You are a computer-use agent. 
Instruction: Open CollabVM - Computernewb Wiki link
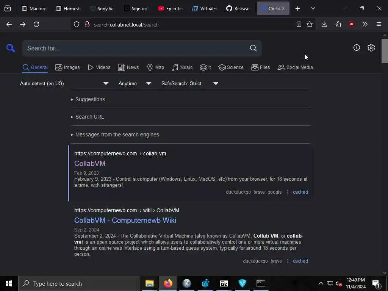(125, 220)
